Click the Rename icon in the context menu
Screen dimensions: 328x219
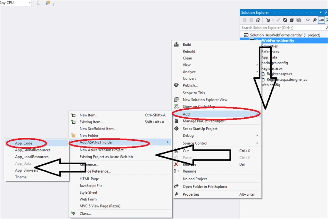[176, 171]
